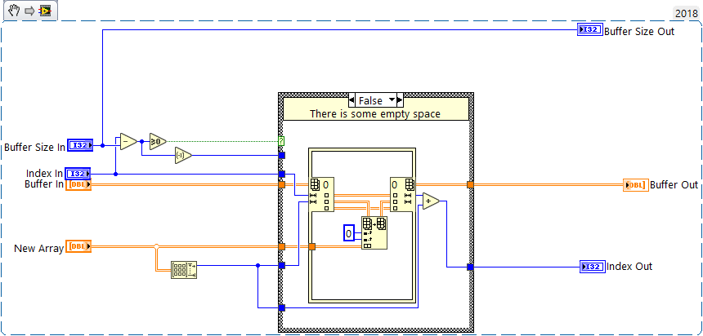Select the Index In I32 terminal
The height and width of the screenshot is (336, 703).
(x=78, y=174)
